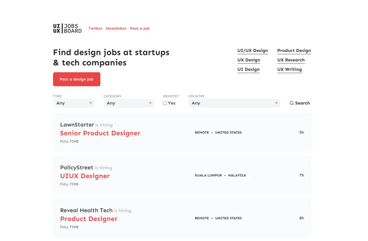
Task: Open the Type filter dropdown
Action: tap(74, 103)
